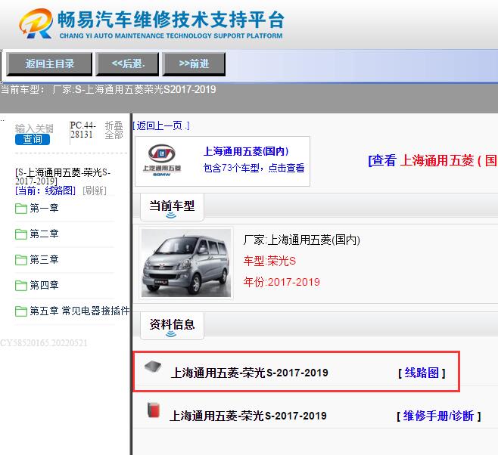Expand 第五章 常见电器接插件 chapter label
Image resolution: width=498 pixels, height=455 pixels.
pos(79,311)
